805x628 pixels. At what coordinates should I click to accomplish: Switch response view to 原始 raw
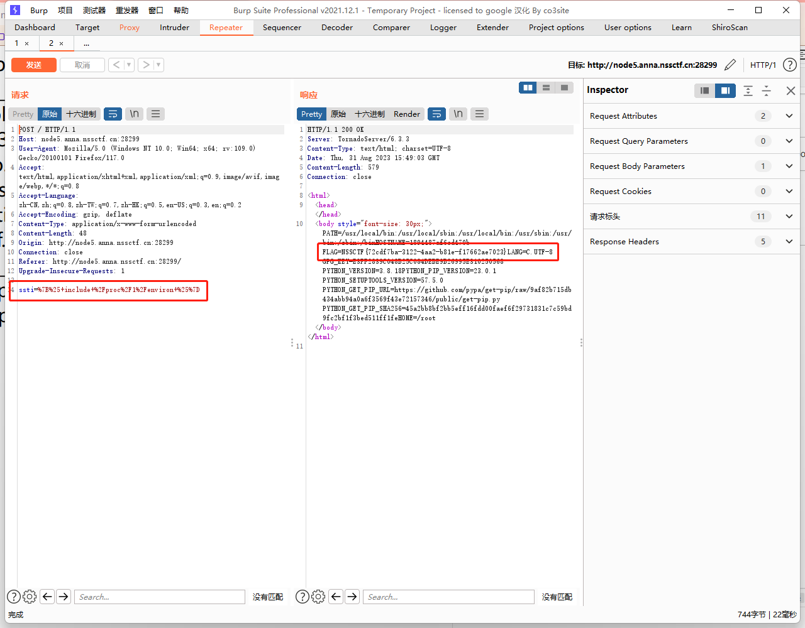[x=338, y=114]
